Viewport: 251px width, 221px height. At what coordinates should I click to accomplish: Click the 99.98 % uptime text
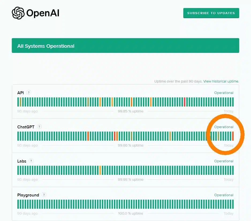click(x=131, y=179)
